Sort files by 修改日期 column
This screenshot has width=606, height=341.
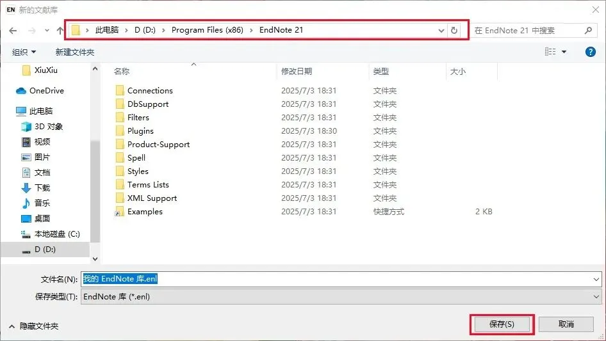point(297,71)
